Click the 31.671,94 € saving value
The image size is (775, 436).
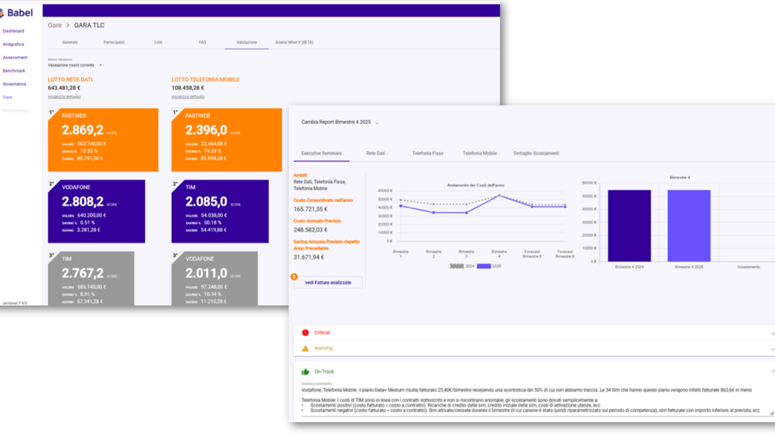pos(309,257)
